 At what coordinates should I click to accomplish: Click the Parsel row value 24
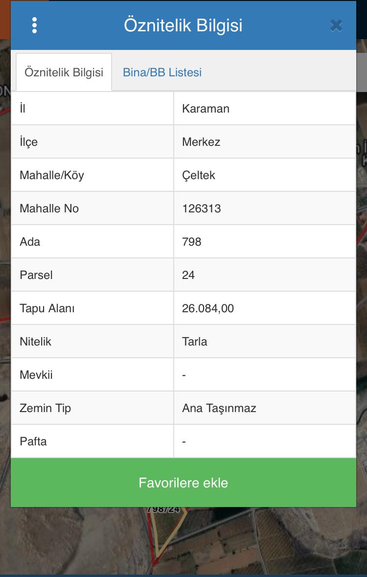coord(188,275)
